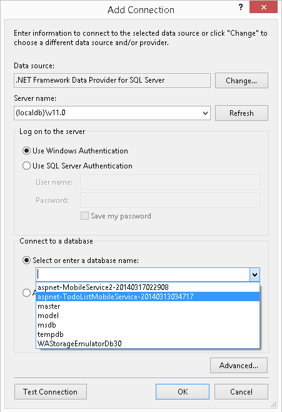
Task: Select Use Windows Authentication radio button
Action: click(x=26, y=151)
